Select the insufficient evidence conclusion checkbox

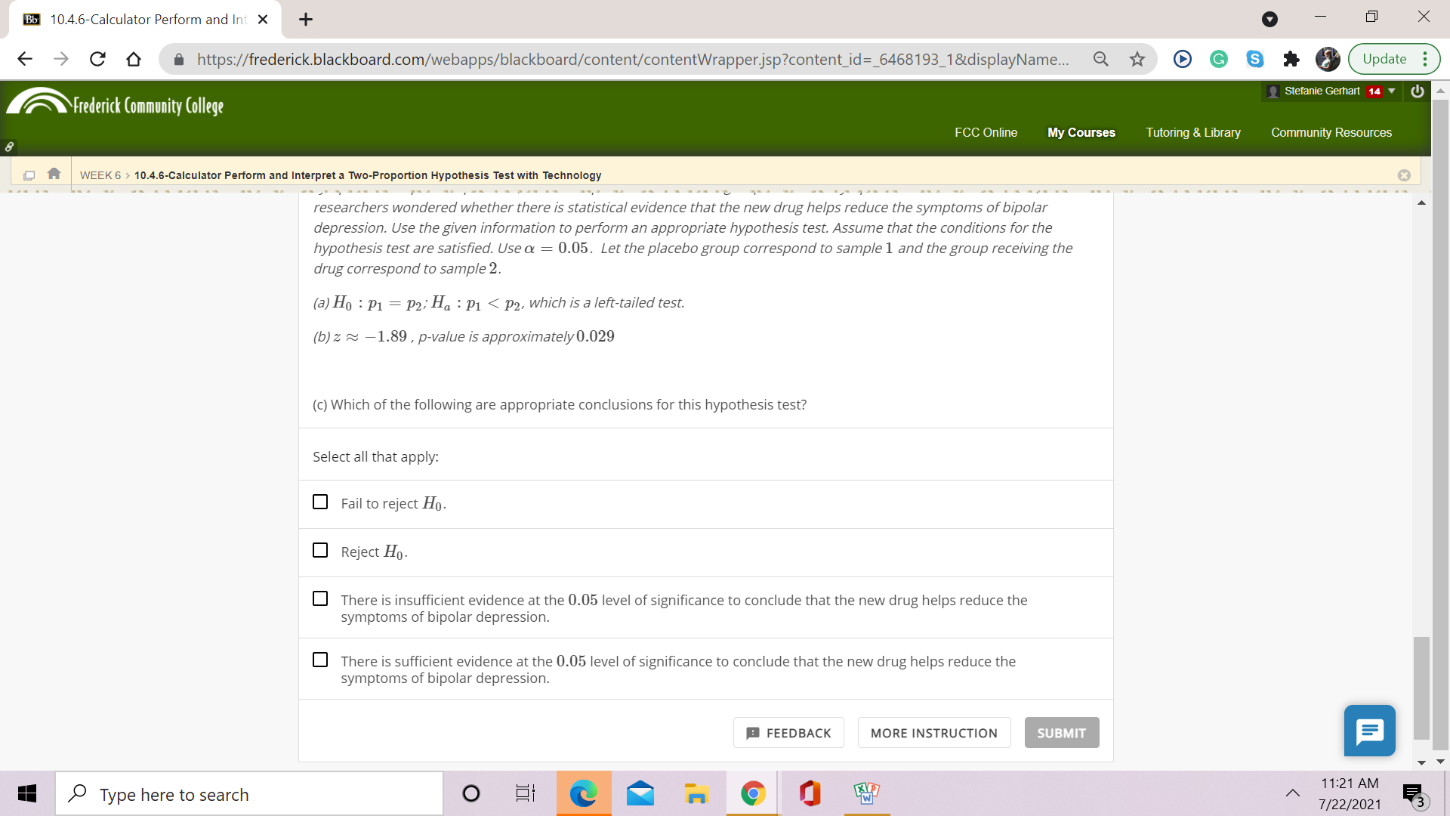320,599
